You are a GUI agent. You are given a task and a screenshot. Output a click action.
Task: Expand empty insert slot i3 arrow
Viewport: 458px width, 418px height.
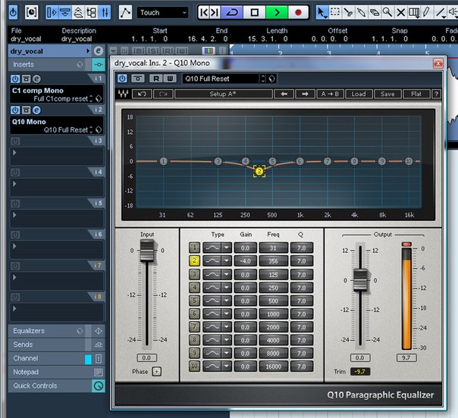click(x=14, y=152)
